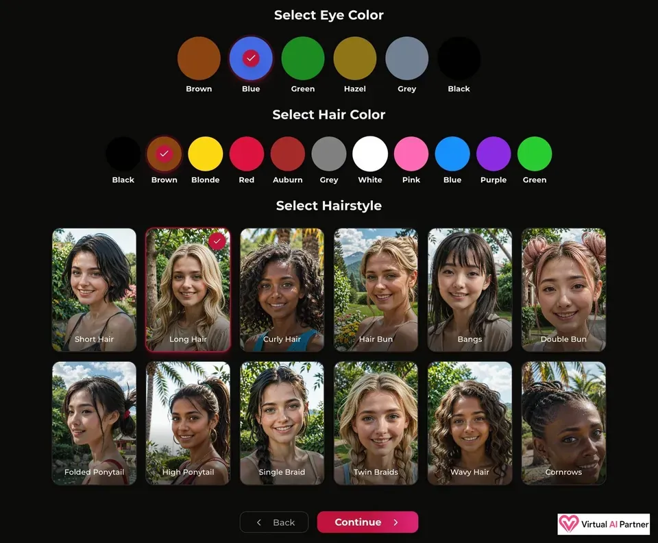Select Auburn hair color swatch
The image size is (658, 543).
click(x=287, y=154)
